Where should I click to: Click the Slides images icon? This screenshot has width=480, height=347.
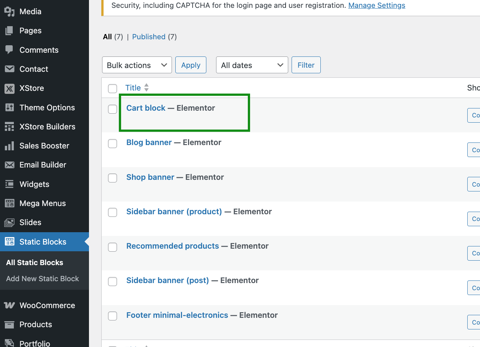point(9,222)
